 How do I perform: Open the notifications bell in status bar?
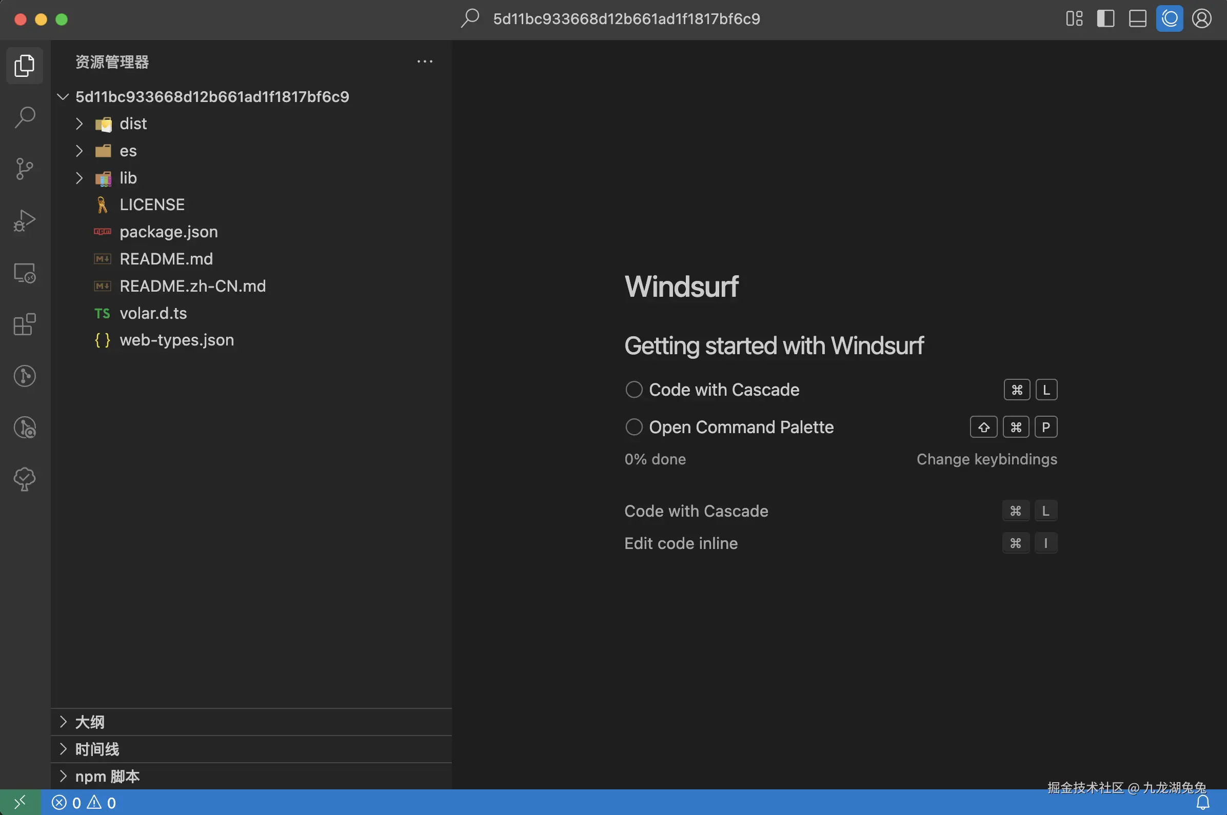[1202, 803]
